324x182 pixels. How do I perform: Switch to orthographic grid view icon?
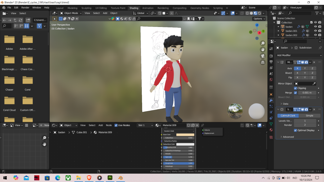(x=263, y=62)
